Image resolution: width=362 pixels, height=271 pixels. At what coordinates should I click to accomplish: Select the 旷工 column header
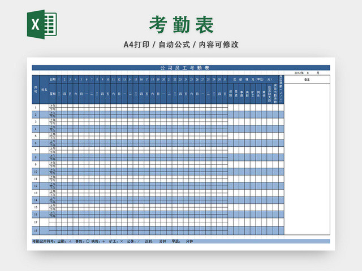(253, 94)
